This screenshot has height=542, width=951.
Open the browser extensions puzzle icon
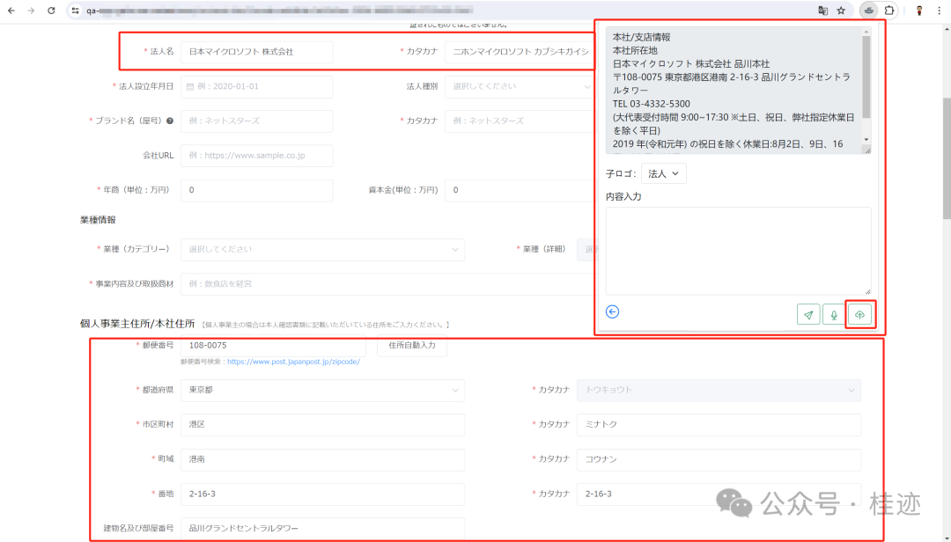tap(889, 11)
